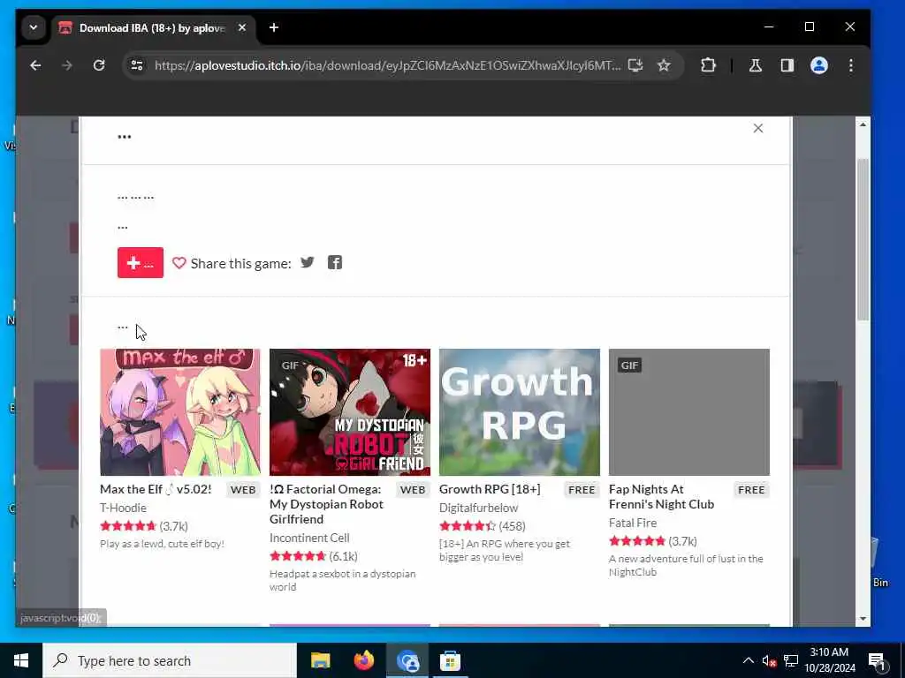905x678 pixels.
Task: Click FREE tag on Fap Nights
Action: pos(751,490)
